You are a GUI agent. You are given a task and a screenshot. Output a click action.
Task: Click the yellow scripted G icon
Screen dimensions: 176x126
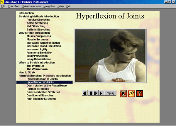coord(131,93)
